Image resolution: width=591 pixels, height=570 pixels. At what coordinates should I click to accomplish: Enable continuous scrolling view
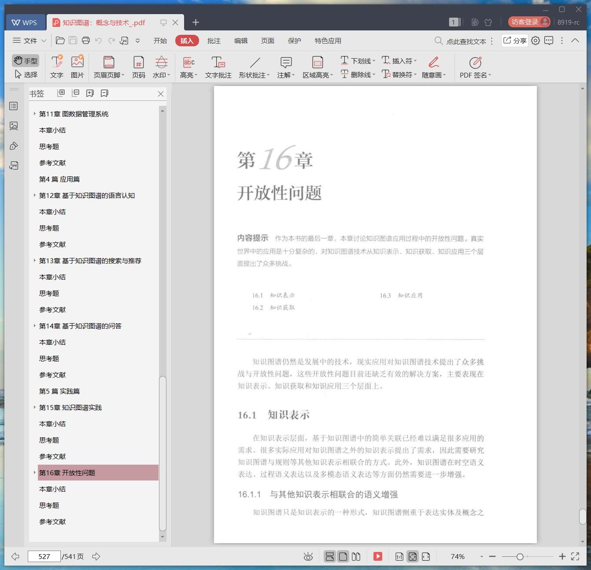pyautogui.click(x=329, y=556)
